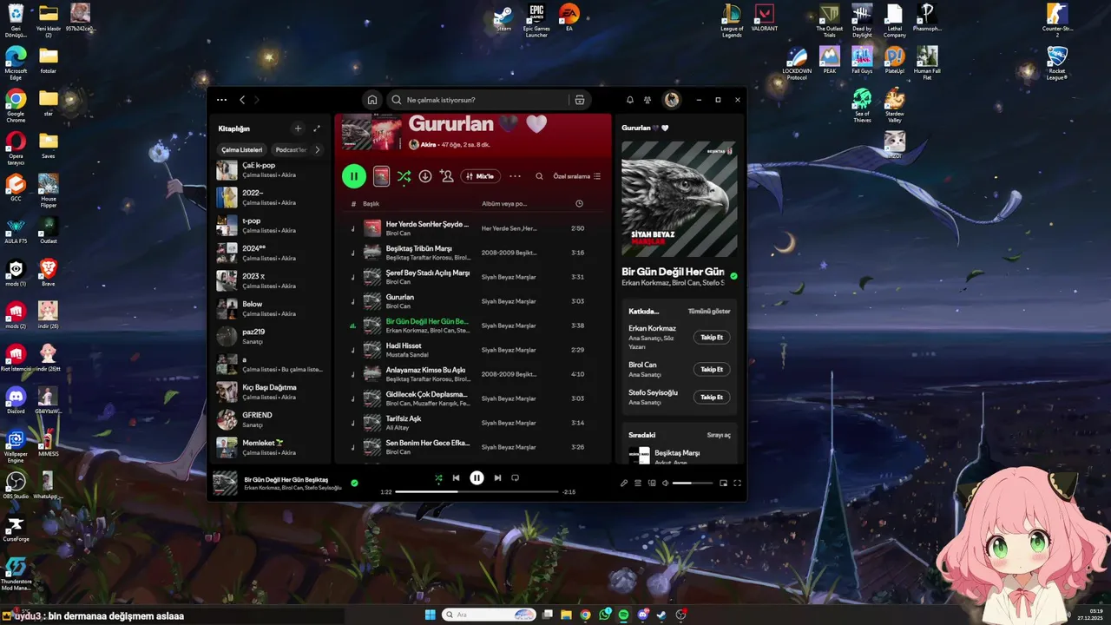Open the GFRIEND artist entry
The width and height of the screenshot is (1111, 625).
270,419
